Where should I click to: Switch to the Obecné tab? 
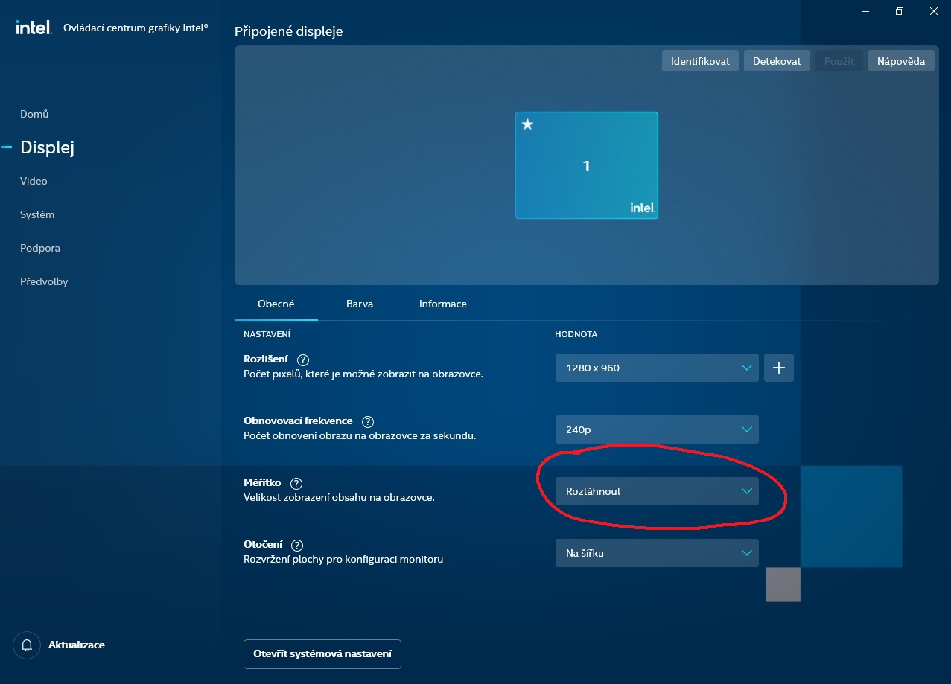276,304
